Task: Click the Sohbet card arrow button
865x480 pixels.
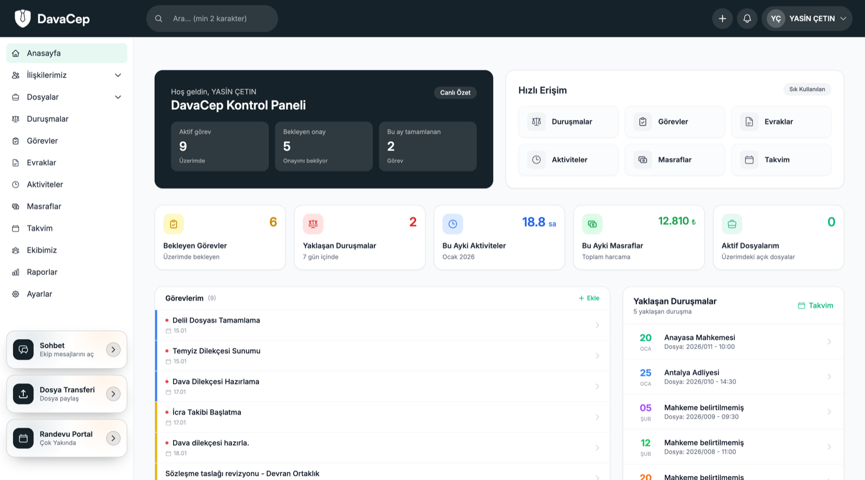Action: (113, 350)
